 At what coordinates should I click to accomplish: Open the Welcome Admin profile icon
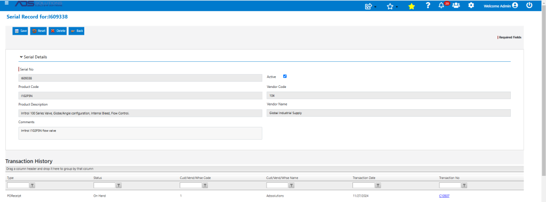515,5
